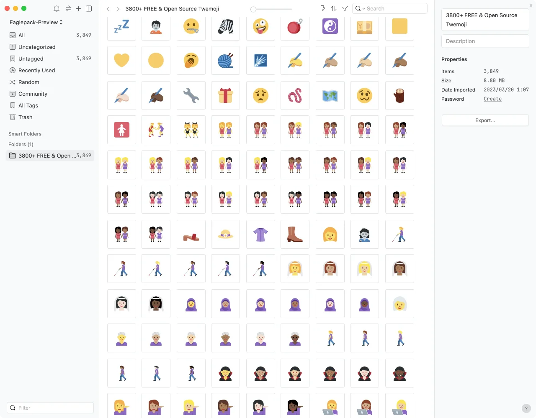This screenshot has height=418, width=536.
Task: Select All in the sidebar
Action: [x=50, y=35]
